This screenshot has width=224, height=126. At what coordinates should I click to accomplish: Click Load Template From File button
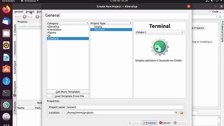click(68, 96)
